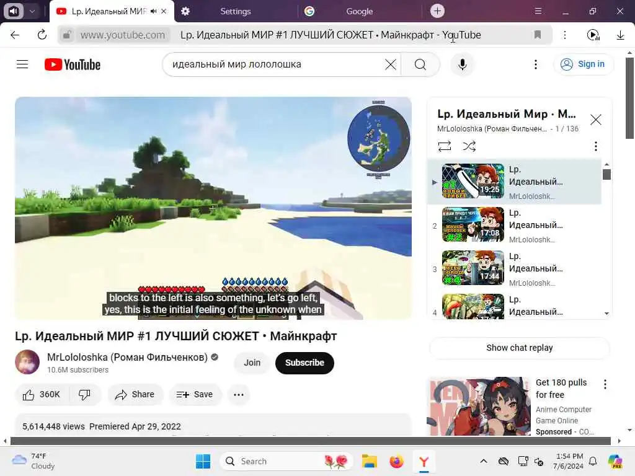
Task: Click the www.youtube.com domain in address bar
Action: click(123, 35)
